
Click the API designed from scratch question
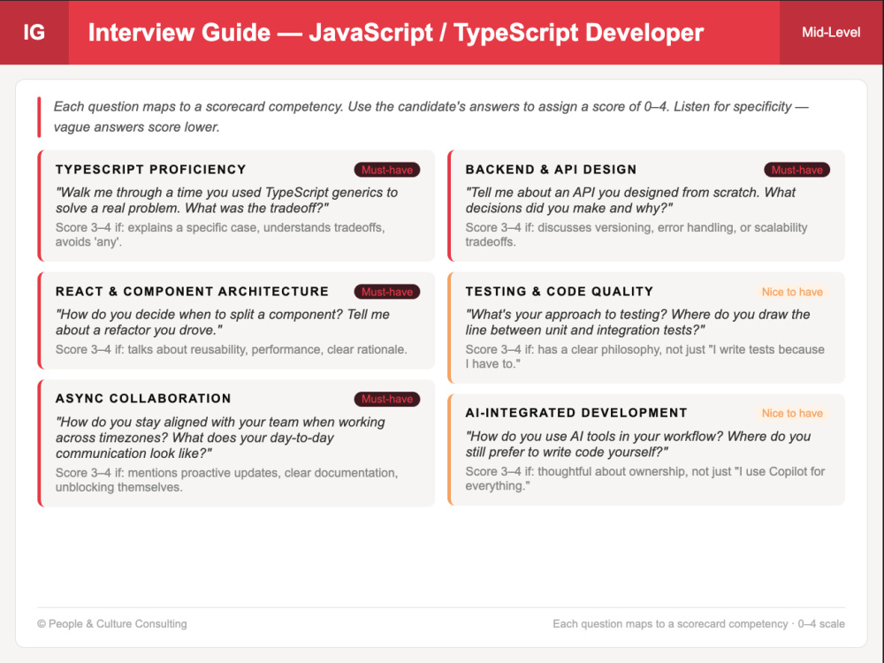[630, 200]
